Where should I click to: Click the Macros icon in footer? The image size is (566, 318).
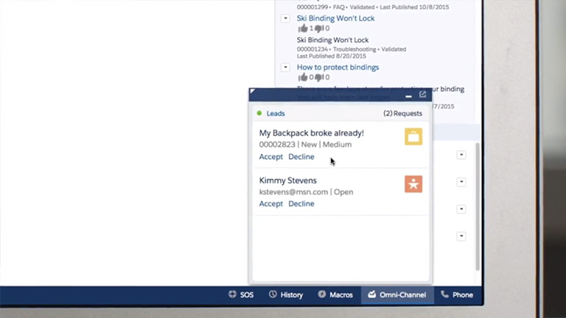(x=321, y=294)
